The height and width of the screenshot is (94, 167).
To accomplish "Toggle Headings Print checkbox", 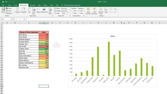I will (79, 13).
